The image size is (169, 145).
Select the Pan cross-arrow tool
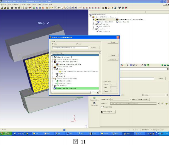tap(59, 8)
